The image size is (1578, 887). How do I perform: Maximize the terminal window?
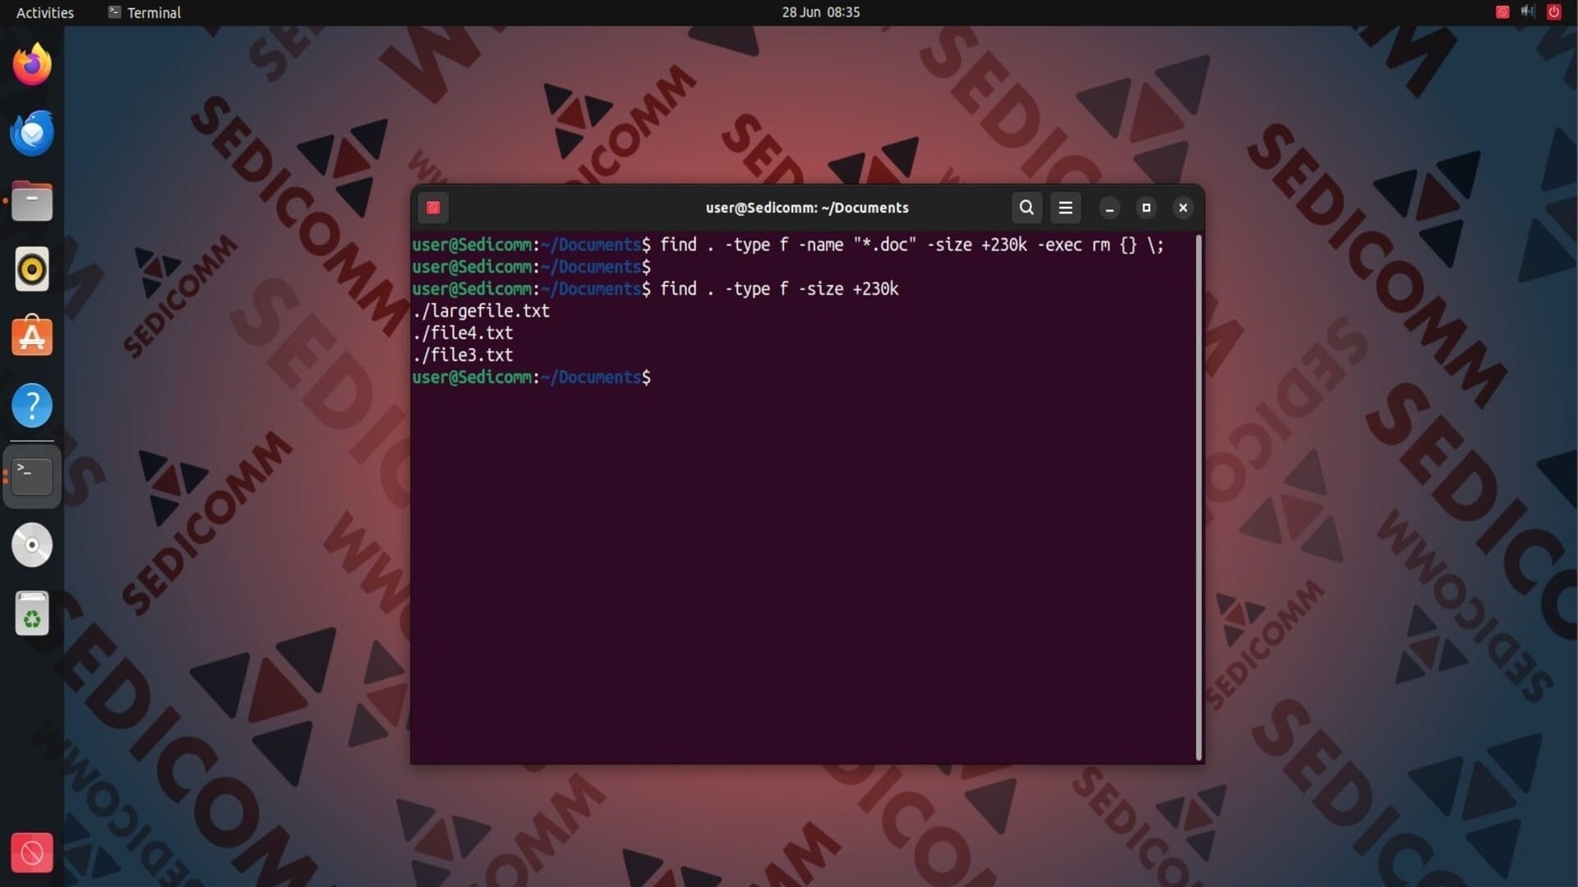[1147, 208]
